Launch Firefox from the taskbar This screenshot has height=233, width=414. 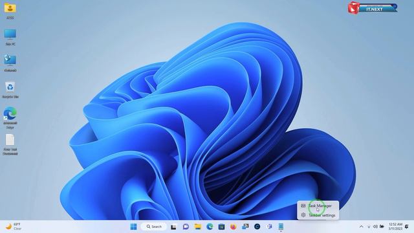234,227
